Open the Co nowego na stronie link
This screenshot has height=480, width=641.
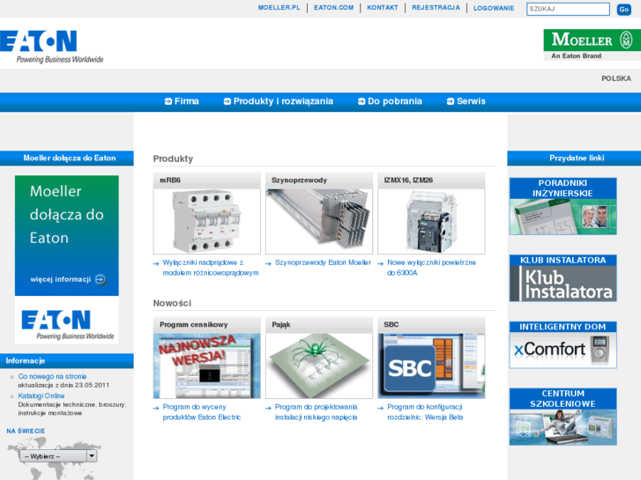pos(52,376)
